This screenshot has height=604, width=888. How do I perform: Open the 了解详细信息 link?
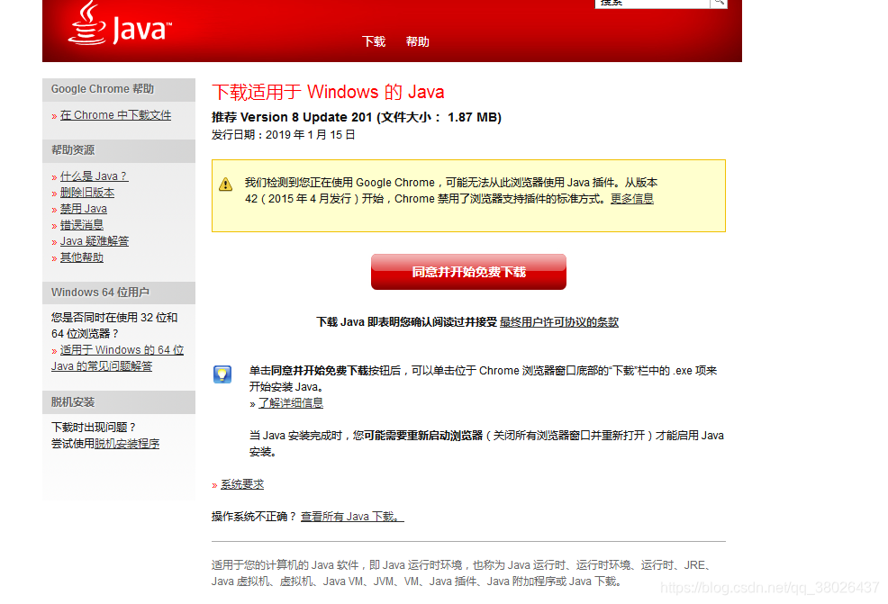point(291,403)
